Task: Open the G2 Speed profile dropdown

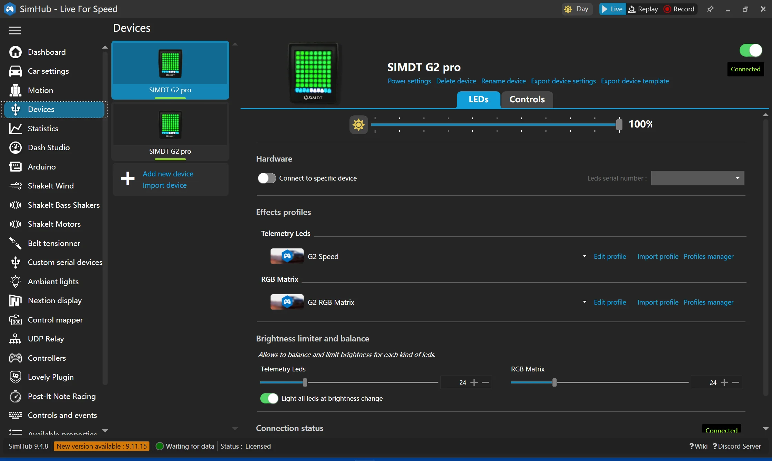Action: (x=585, y=256)
